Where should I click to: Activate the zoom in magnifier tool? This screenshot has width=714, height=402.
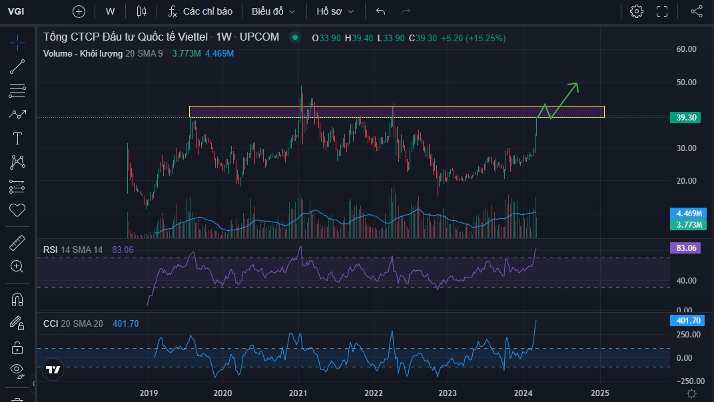point(17,266)
